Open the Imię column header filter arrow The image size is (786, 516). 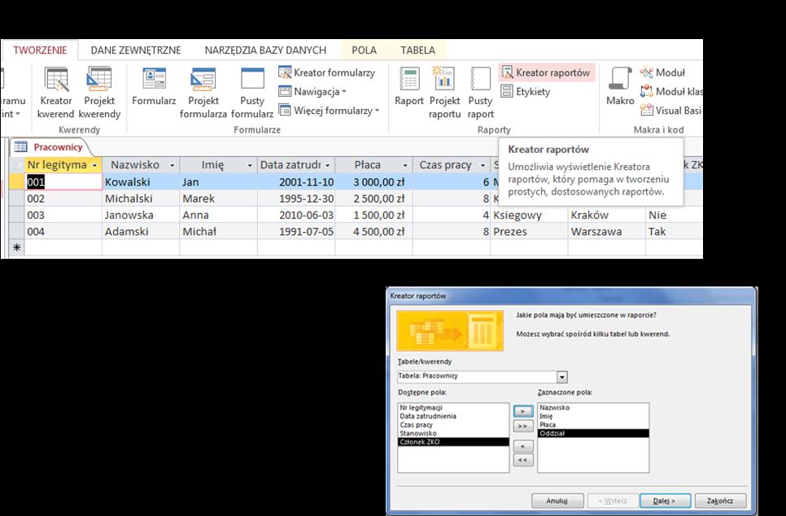(x=250, y=165)
